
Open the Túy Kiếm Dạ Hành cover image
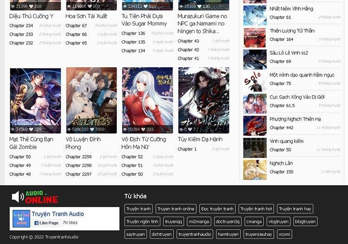pos(204,100)
